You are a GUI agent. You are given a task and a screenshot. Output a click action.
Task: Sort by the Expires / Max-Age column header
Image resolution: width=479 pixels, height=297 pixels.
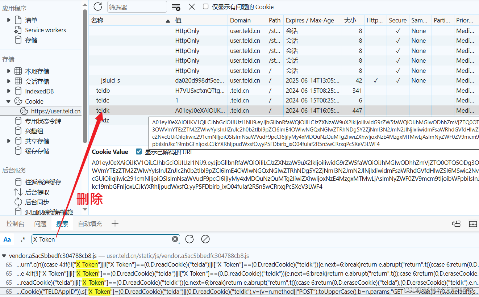[312, 20]
